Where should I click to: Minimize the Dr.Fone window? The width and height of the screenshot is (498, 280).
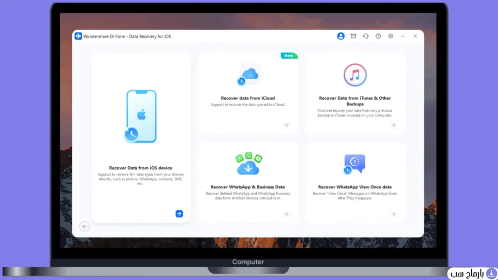coord(403,36)
